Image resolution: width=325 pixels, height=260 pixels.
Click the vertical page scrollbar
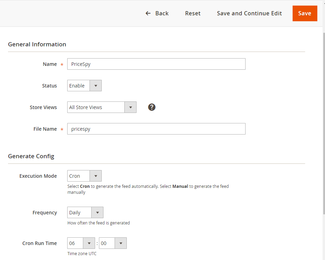(324, 123)
